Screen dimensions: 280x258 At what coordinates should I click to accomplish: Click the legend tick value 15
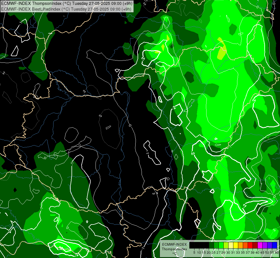click(204, 253)
